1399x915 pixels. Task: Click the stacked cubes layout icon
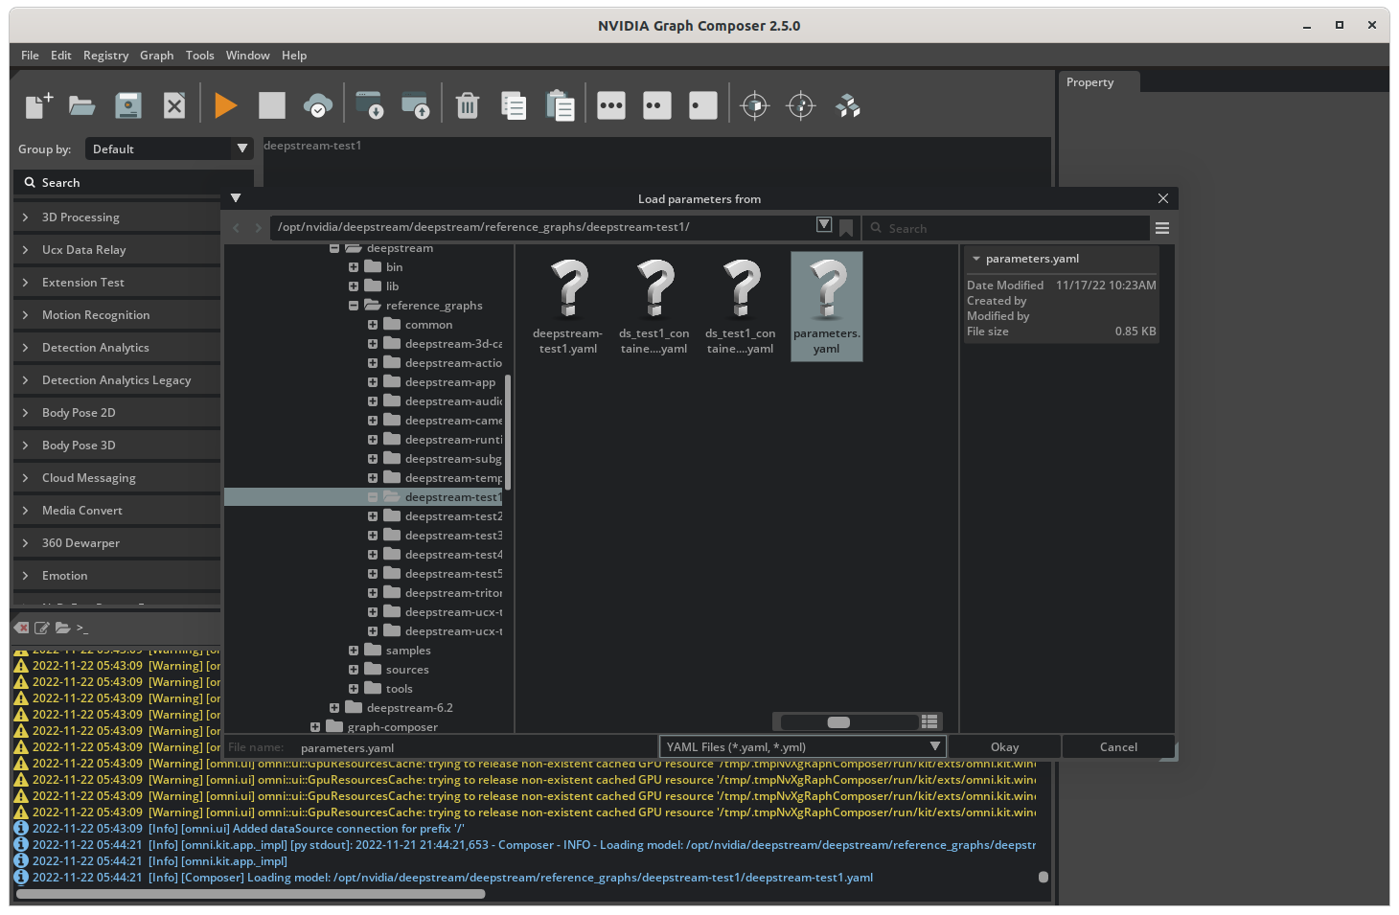click(x=848, y=105)
